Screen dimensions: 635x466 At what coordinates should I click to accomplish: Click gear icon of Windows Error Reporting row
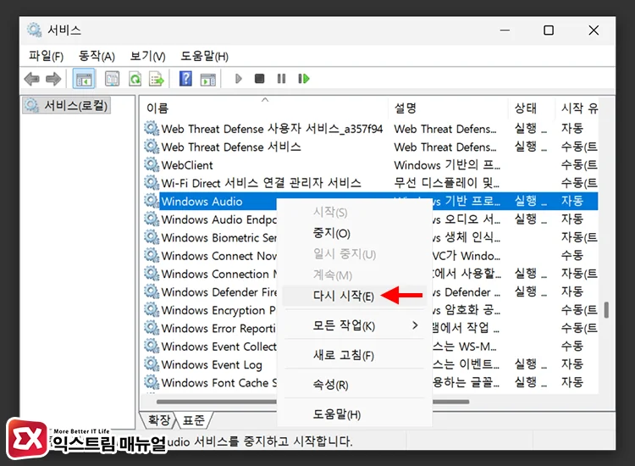point(152,328)
